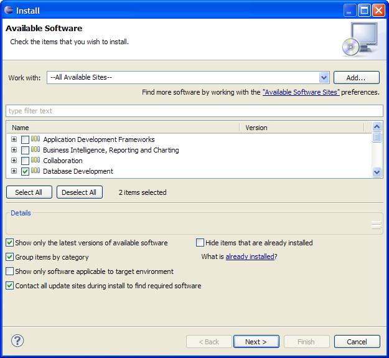389x358 pixels.
Task: Click the software list scrollbar thumb
Action: (377, 137)
